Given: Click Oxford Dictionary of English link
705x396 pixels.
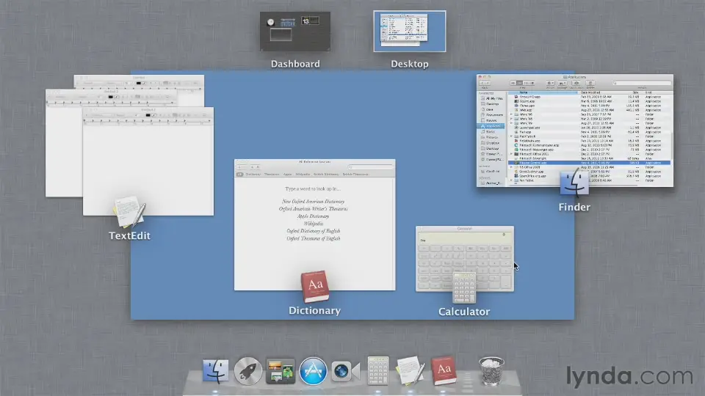Looking at the screenshot, I should tap(313, 231).
